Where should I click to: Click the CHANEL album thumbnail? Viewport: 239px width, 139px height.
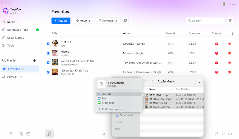(x=55, y=43)
